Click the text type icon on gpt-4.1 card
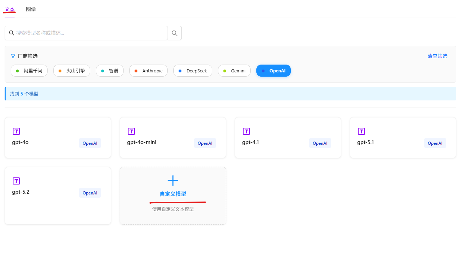 pos(246,131)
